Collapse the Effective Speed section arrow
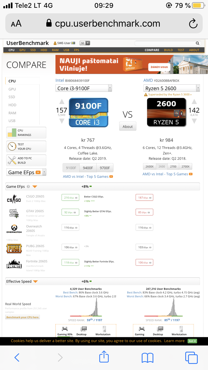Screen dimensions: 208x370 pos(35,282)
